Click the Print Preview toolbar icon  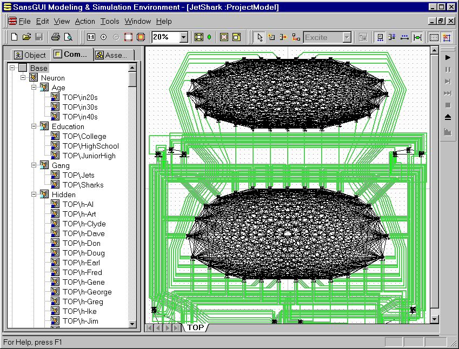point(68,37)
